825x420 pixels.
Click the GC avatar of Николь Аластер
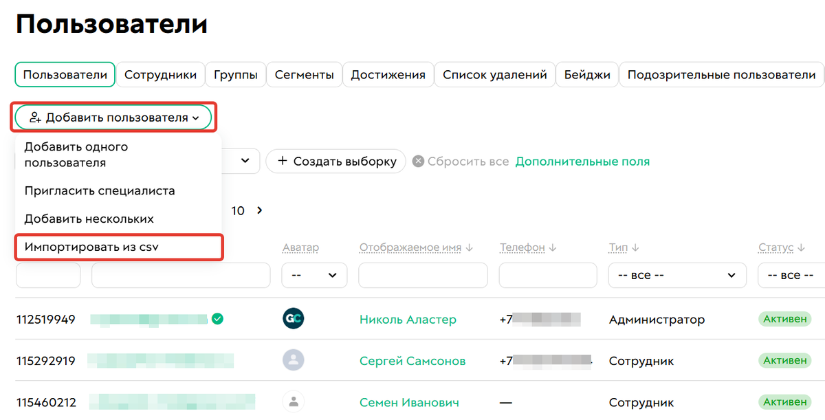(294, 319)
